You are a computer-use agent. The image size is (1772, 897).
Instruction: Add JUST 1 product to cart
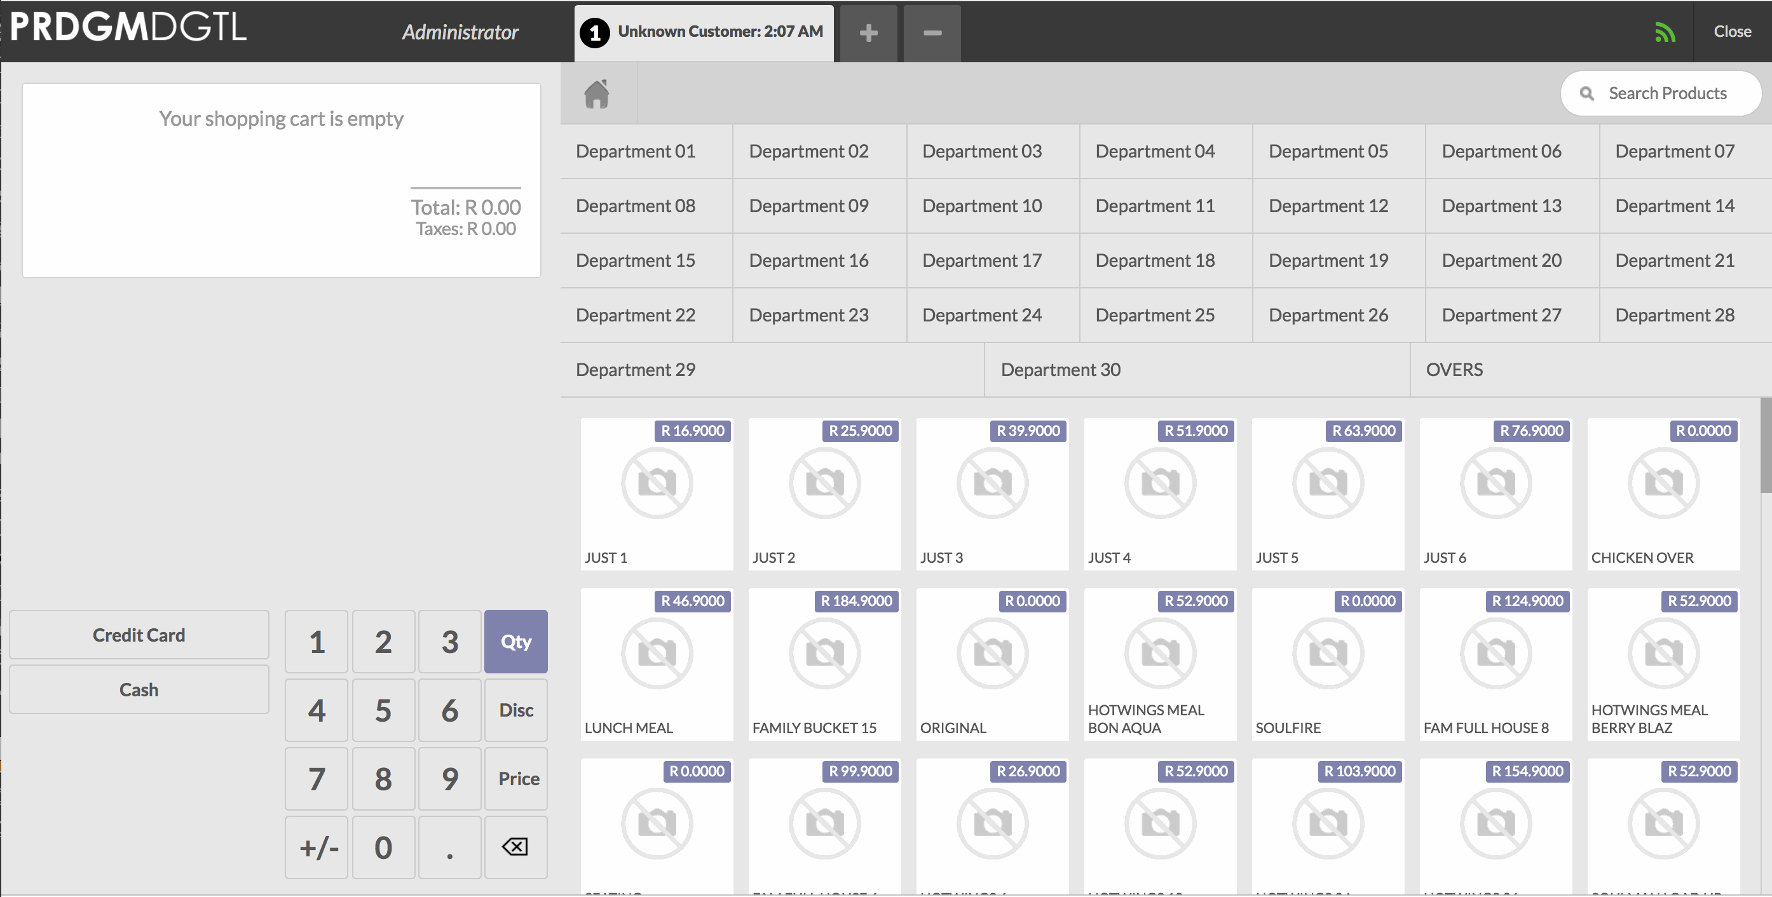point(657,494)
